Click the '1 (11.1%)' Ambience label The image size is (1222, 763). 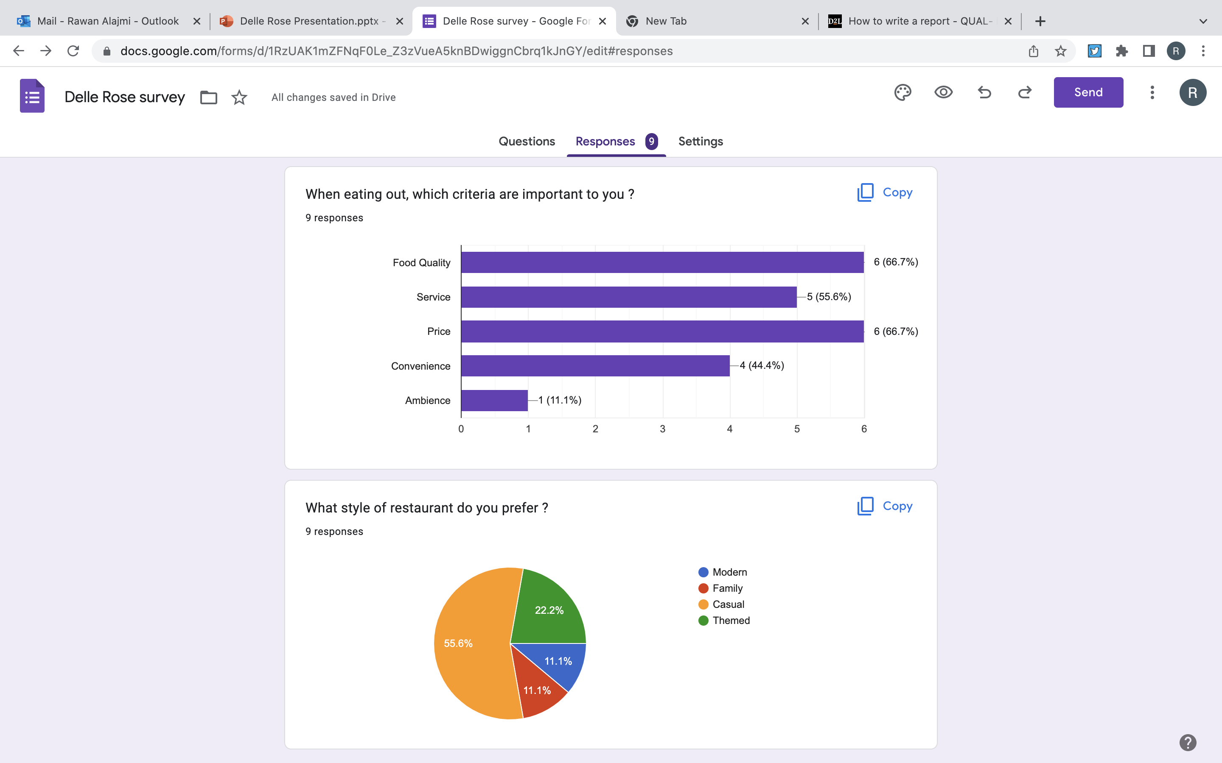(x=560, y=400)
